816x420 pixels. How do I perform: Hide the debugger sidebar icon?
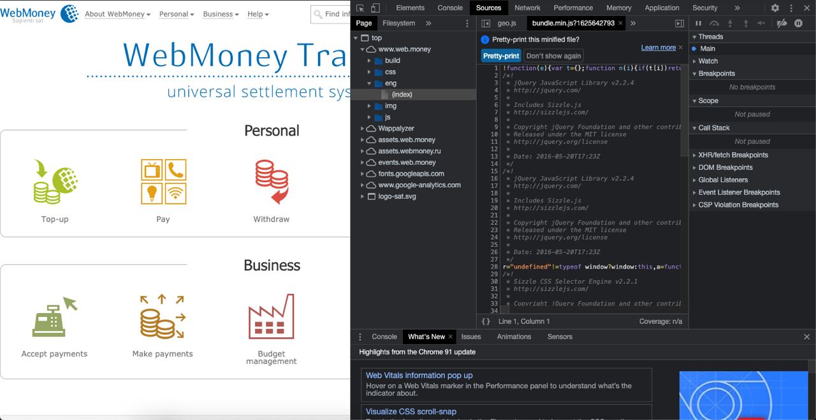tap(680, 23)
